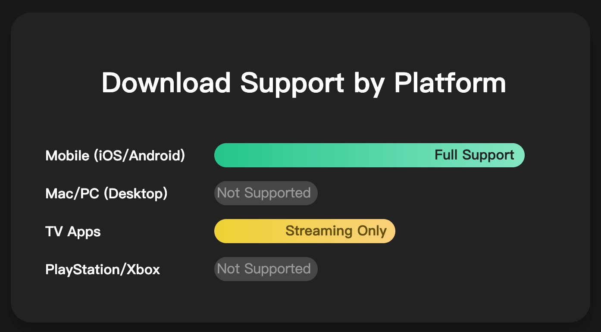Select the Mac/PC (Desktop) platform label
This screenshot has width=601, height=332.
coord(106,193)
